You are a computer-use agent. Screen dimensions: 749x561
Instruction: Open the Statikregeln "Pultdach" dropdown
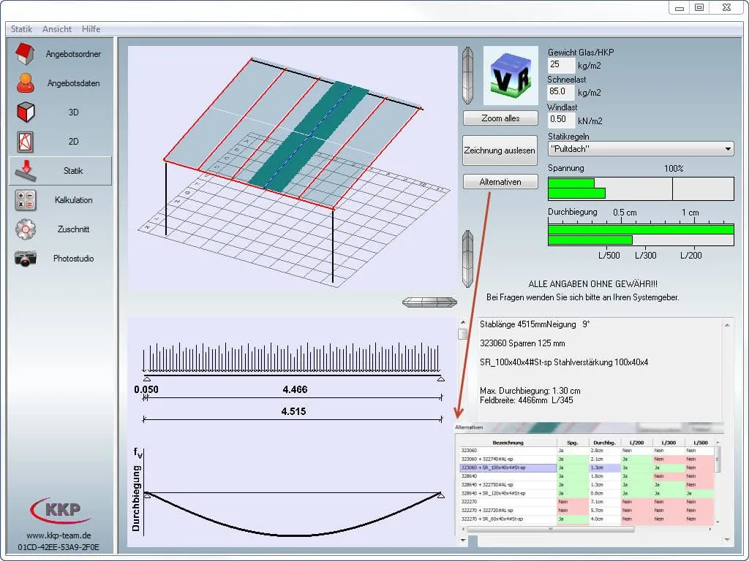click(641, 149)
